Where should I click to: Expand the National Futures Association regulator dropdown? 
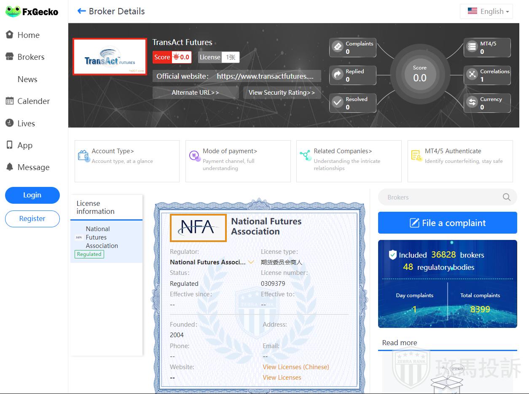pos(251,262)
